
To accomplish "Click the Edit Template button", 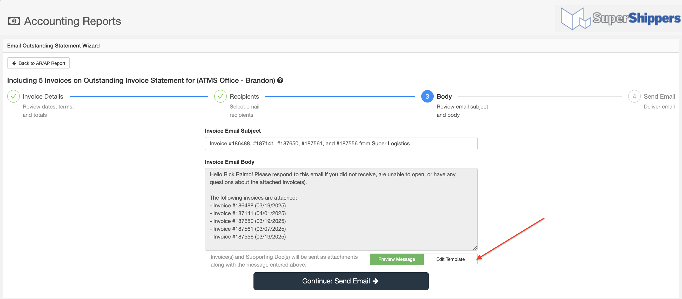I will pyautogui.click(x=450, y=259).
